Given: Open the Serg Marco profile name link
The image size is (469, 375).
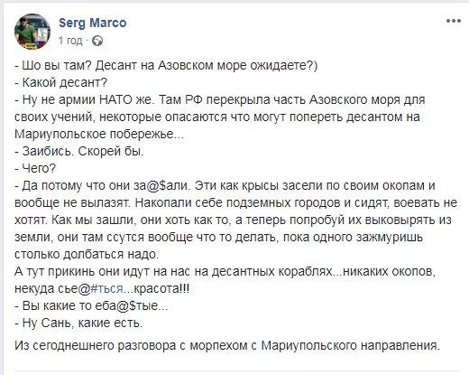Looking at the screenshot, I should 93,23.
